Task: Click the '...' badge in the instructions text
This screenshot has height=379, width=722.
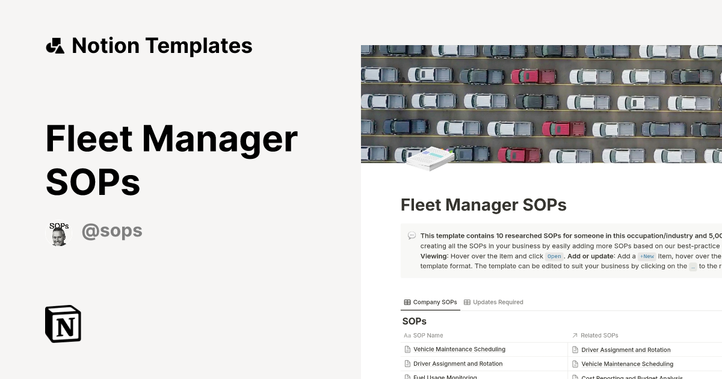Action: pos(693,266)
